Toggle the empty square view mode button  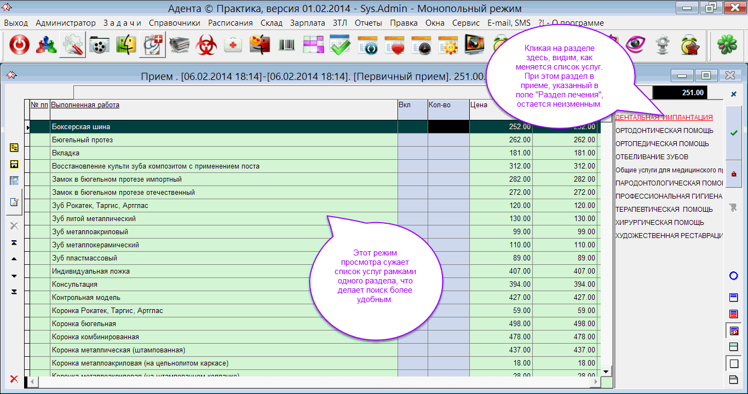tap(734, 363)
